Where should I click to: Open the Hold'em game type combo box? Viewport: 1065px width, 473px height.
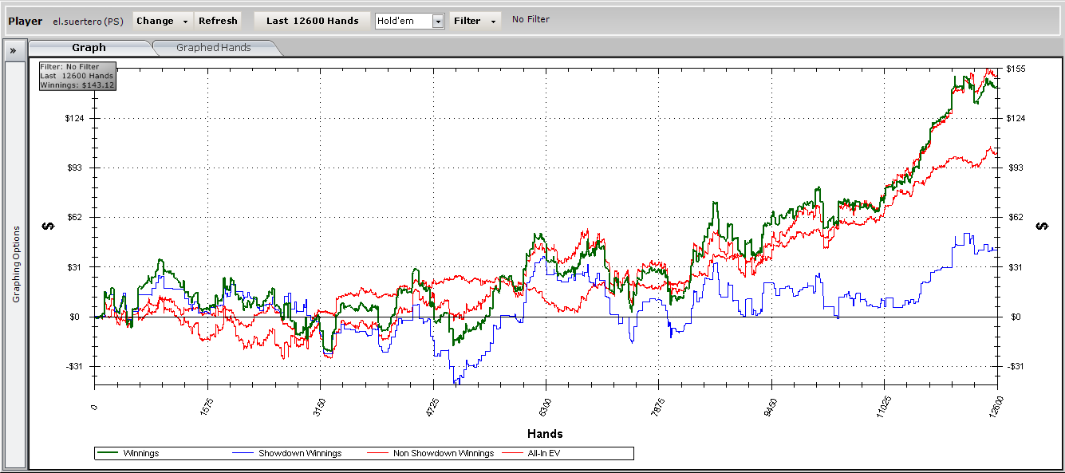[409, 21]
